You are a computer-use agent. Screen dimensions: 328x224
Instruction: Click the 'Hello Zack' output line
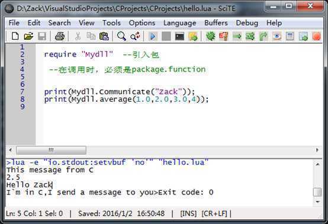(29, 185)
